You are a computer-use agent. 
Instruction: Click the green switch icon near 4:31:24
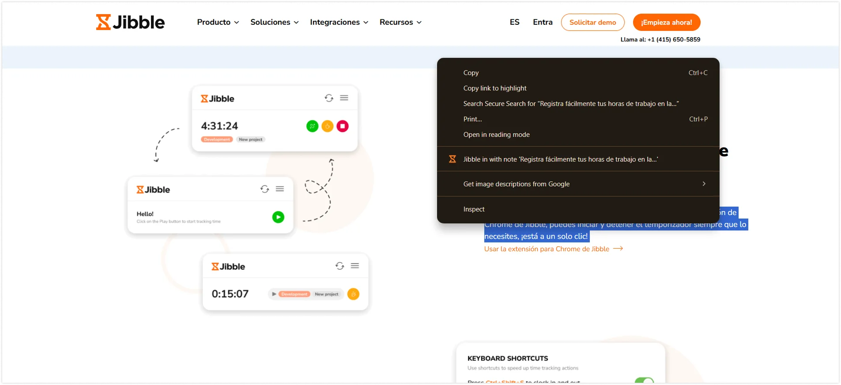pyautogui.click(x=312, y=126)
